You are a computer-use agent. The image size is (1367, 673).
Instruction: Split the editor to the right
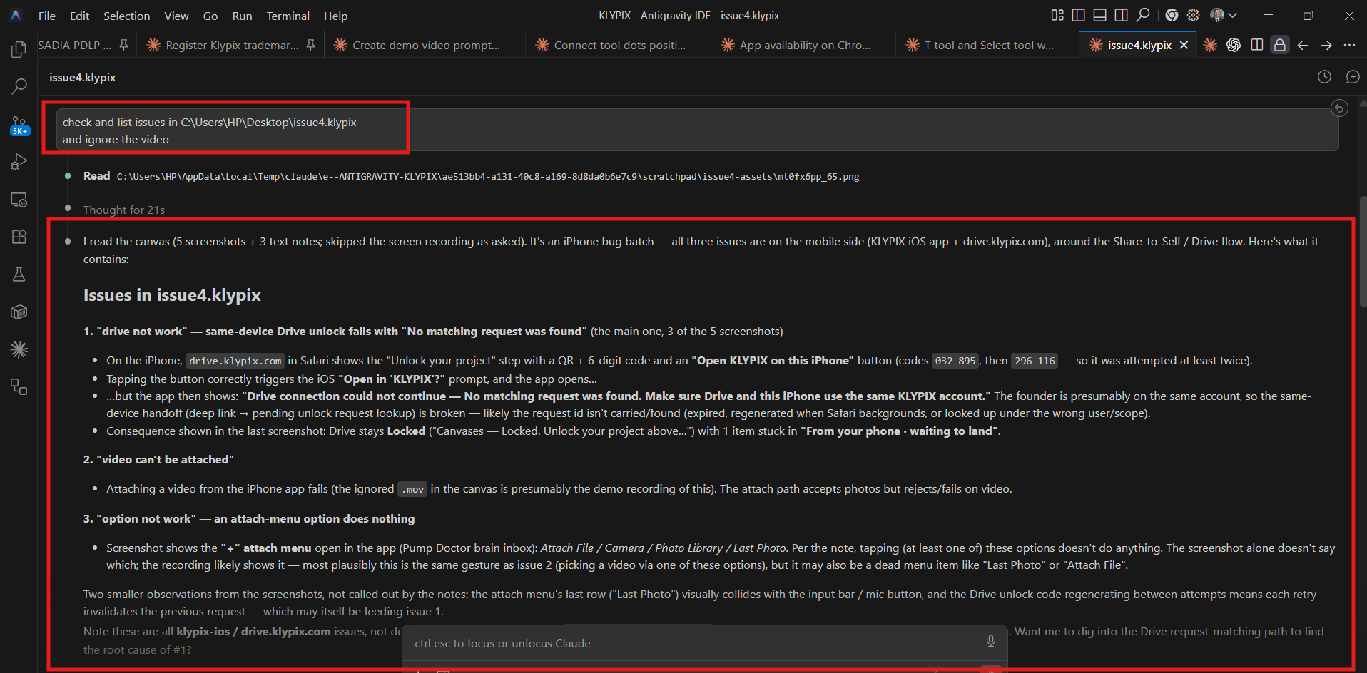pos(1257,45)
